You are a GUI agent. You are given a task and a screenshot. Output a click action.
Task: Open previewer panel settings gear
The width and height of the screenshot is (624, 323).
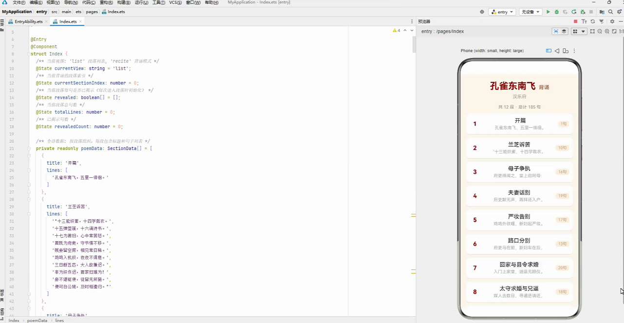612,21
